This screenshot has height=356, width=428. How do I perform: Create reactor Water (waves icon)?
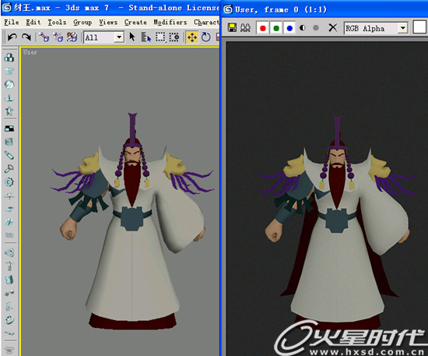pos(9,235)
